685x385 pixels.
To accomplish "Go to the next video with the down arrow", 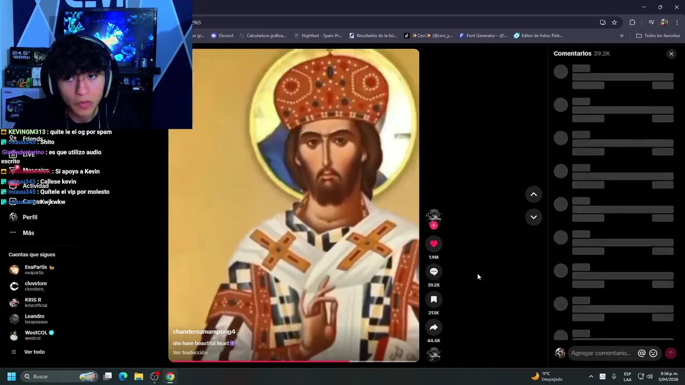I will coord(534,217).
